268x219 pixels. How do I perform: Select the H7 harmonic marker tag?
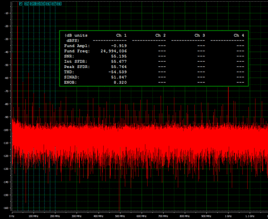tap(54, 4)
